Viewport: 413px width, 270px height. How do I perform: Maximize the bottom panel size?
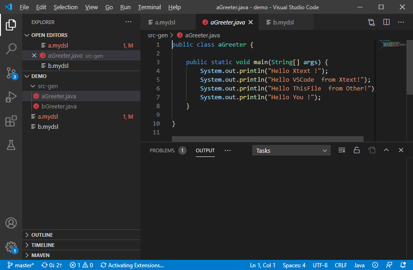[386, 150]
